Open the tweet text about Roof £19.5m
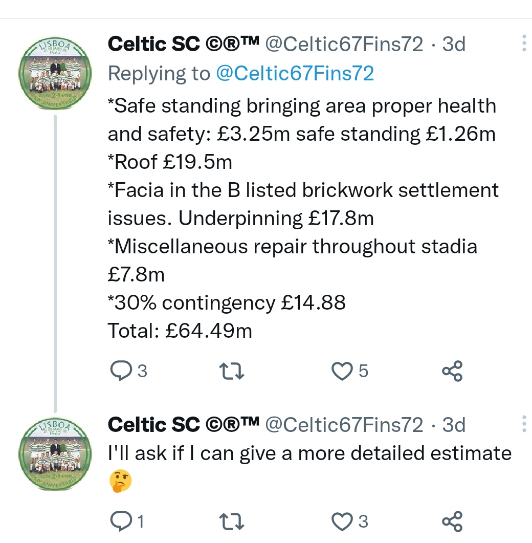The height and width of the screenshot is (543, 532). pyautogui.click(x=170, y=162)
